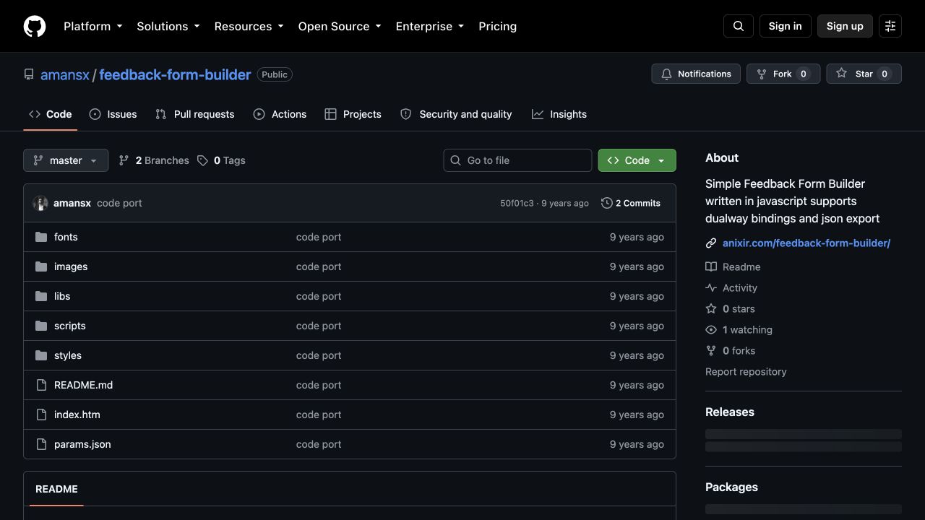Click the tag icon beside 0 Tags
925x520 pixels.
click(202, 160)
